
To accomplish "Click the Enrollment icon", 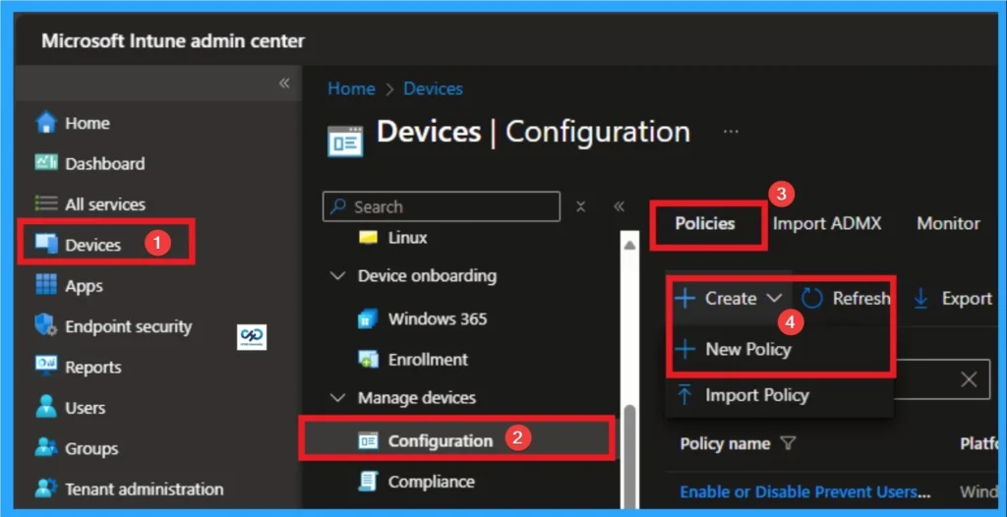I will 368,359.
